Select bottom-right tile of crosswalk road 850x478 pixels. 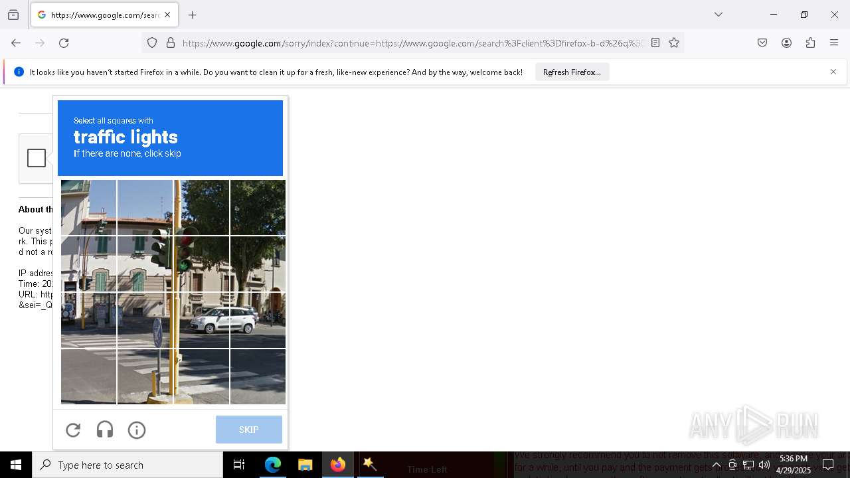click(x=258, y=376)
